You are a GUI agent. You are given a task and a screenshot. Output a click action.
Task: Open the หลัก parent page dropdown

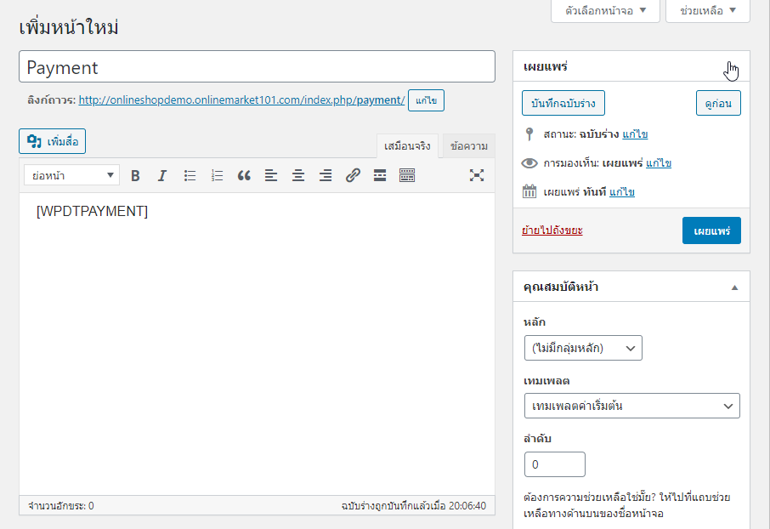pos(583,348)
